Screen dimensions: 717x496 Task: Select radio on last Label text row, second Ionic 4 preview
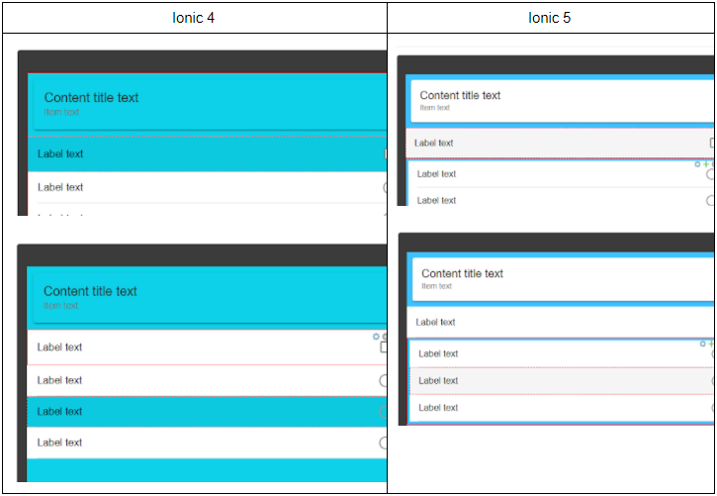tap(383, 443)
